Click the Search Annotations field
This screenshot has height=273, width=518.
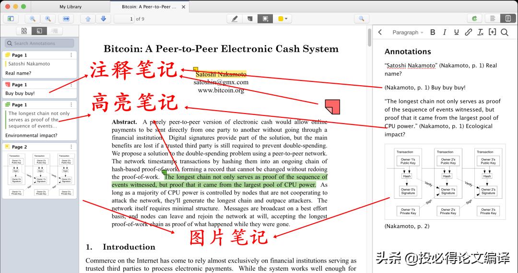point(39,43)
